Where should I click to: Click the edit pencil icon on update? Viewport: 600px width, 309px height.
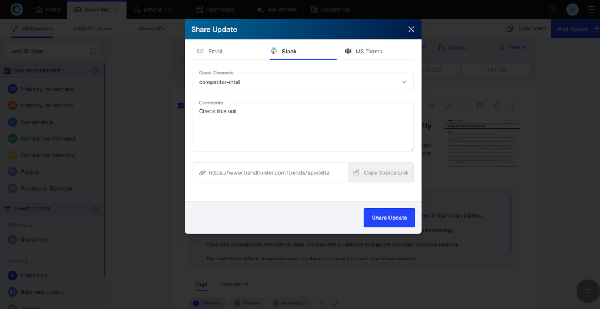pyautogui.click(x=431, y=106)
